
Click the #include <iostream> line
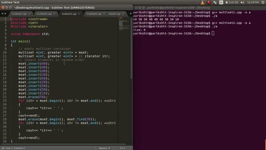coord(29,19)
